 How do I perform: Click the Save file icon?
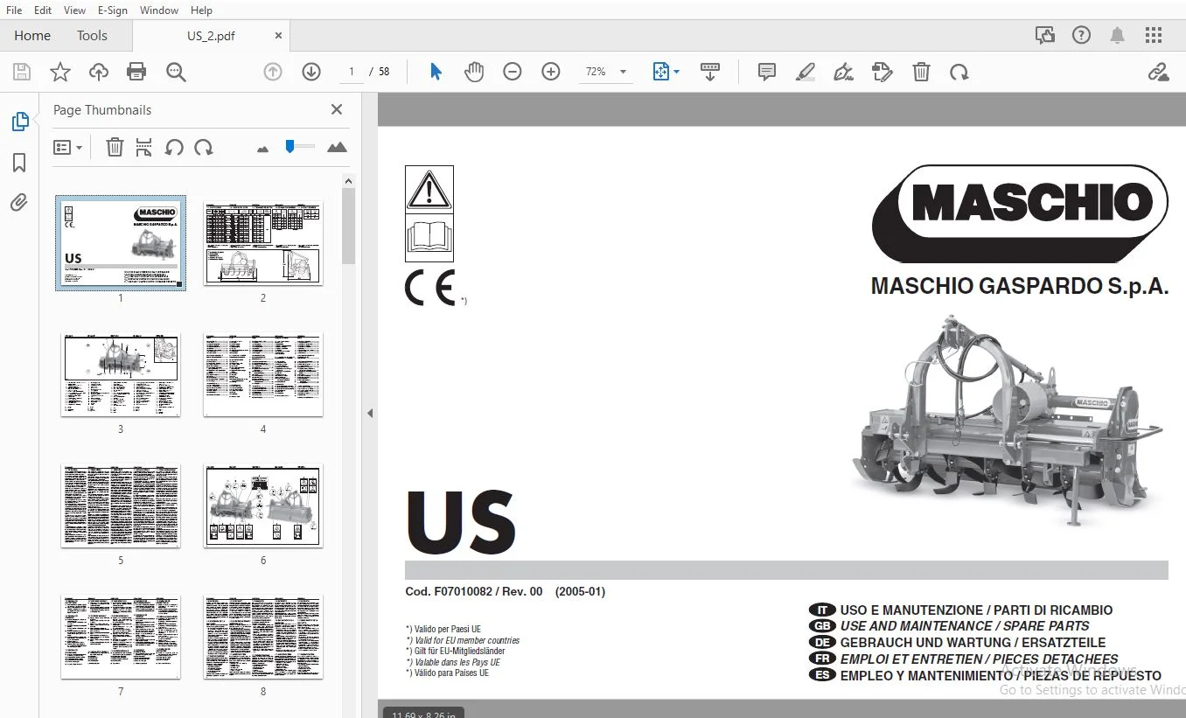click(x=21, y=72)
